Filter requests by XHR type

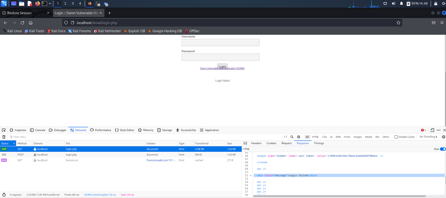[x=338, y=137]
